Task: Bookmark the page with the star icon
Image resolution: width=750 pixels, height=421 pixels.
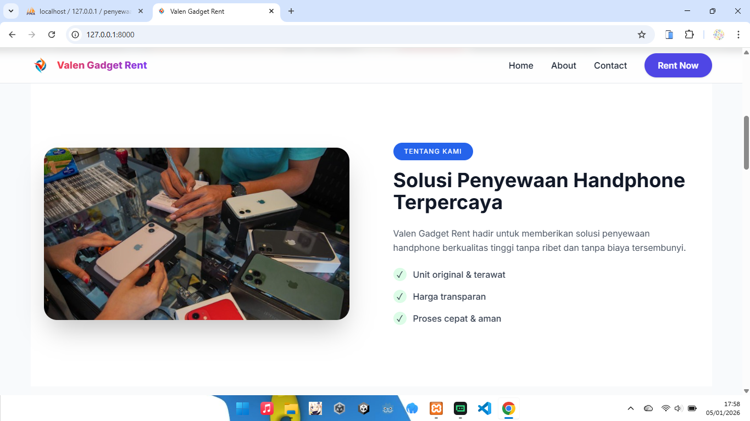Action: point(641,34)
